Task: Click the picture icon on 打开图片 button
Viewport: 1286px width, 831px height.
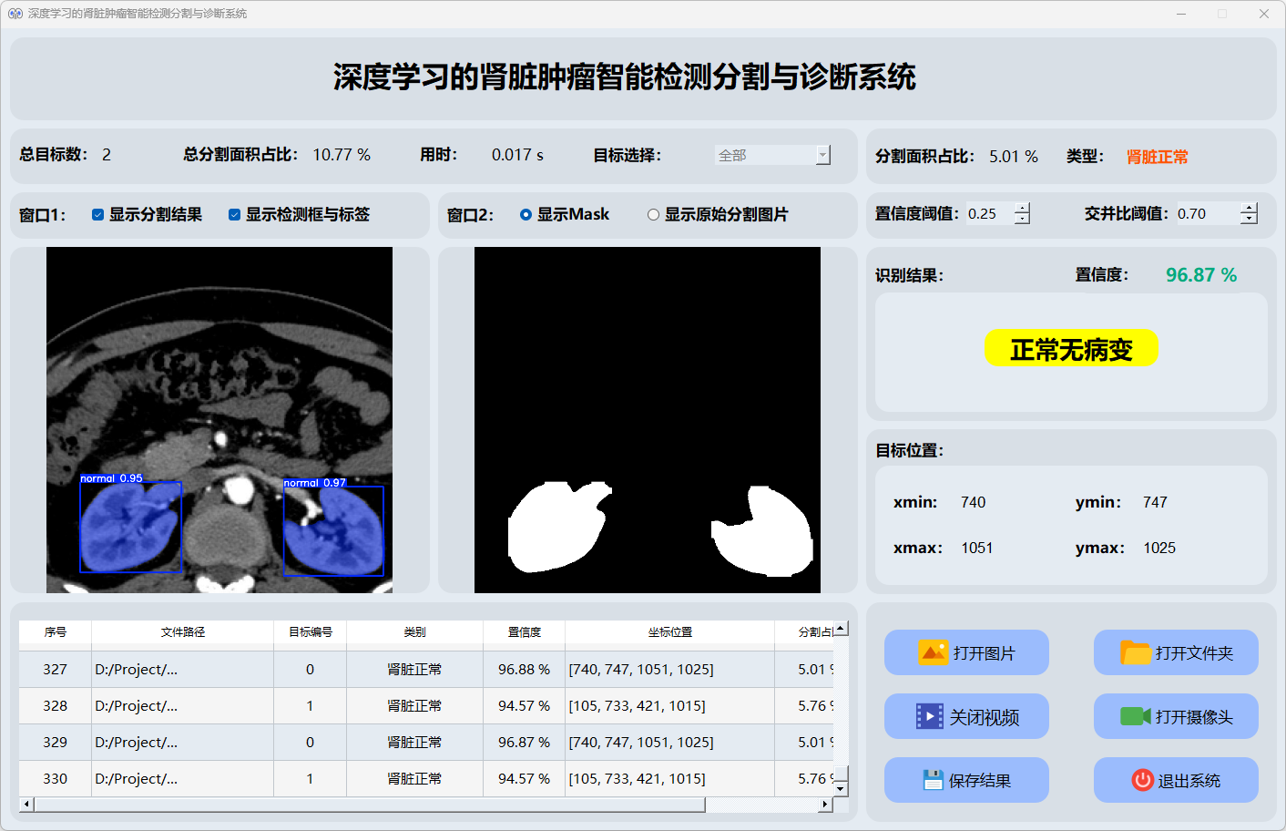Action: click(x=933, y=652)
